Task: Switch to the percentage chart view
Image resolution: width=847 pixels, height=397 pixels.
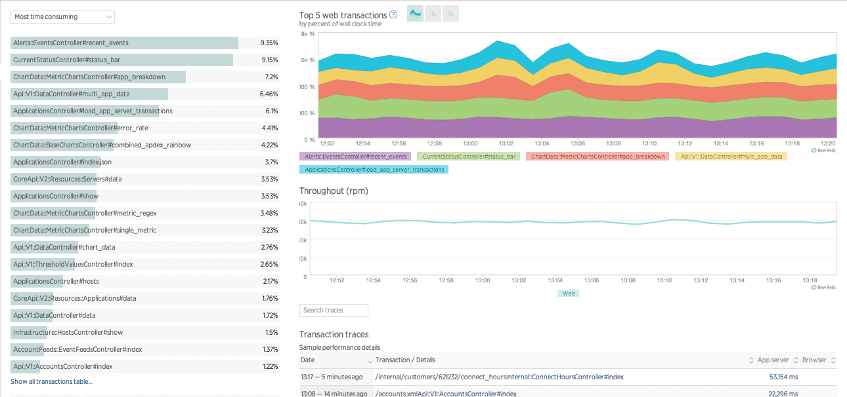Action: pos(451,12)
